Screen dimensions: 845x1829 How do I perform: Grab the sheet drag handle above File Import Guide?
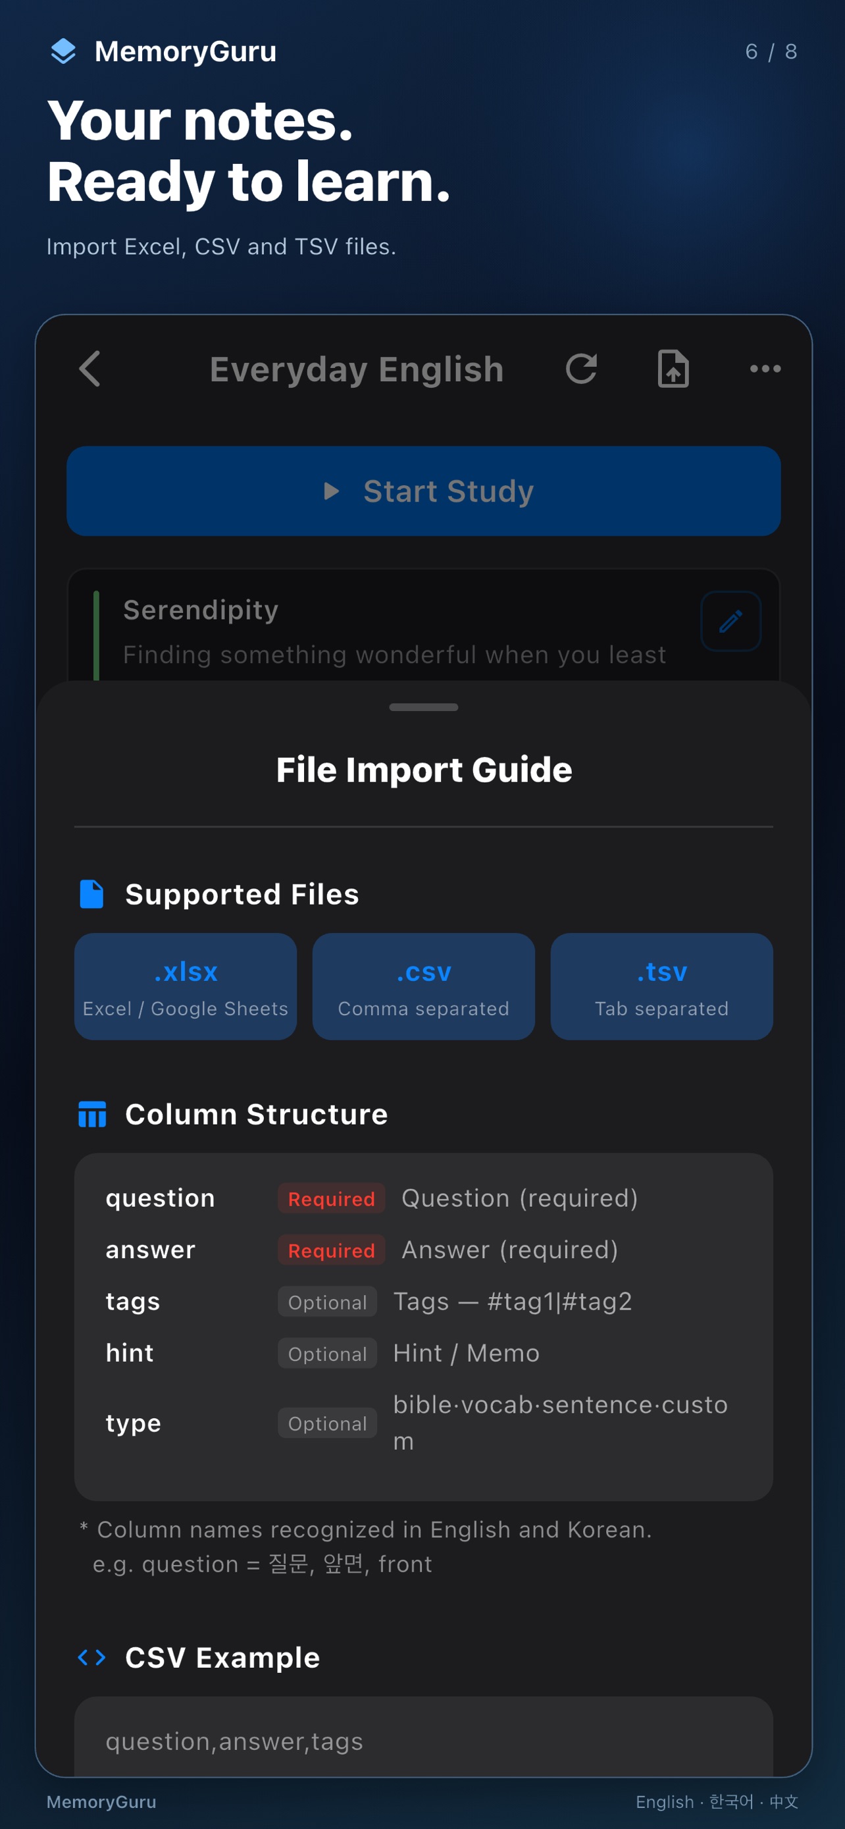coord(424,707)
